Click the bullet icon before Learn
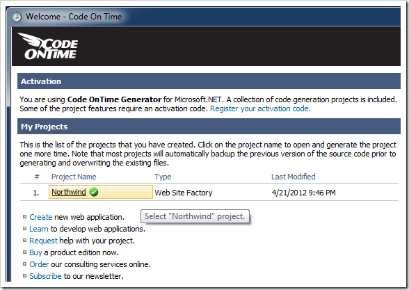Viewport: 409px width, 290px height. [x=24, y=229]
